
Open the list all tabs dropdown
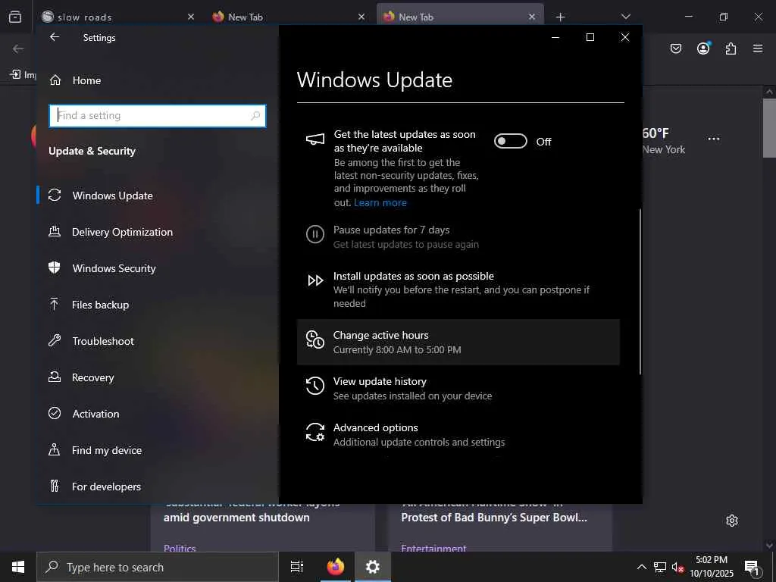[625, 17]
